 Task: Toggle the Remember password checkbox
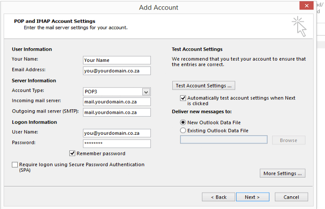pyautogui.click(x=72, y=153)
